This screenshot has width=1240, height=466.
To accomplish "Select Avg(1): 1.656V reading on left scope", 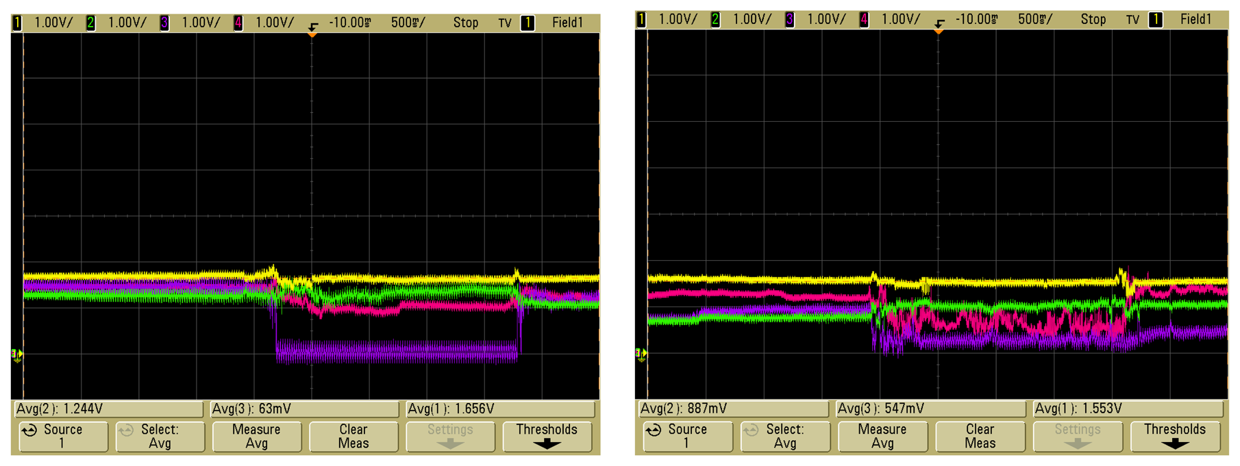I will point(500,409).
